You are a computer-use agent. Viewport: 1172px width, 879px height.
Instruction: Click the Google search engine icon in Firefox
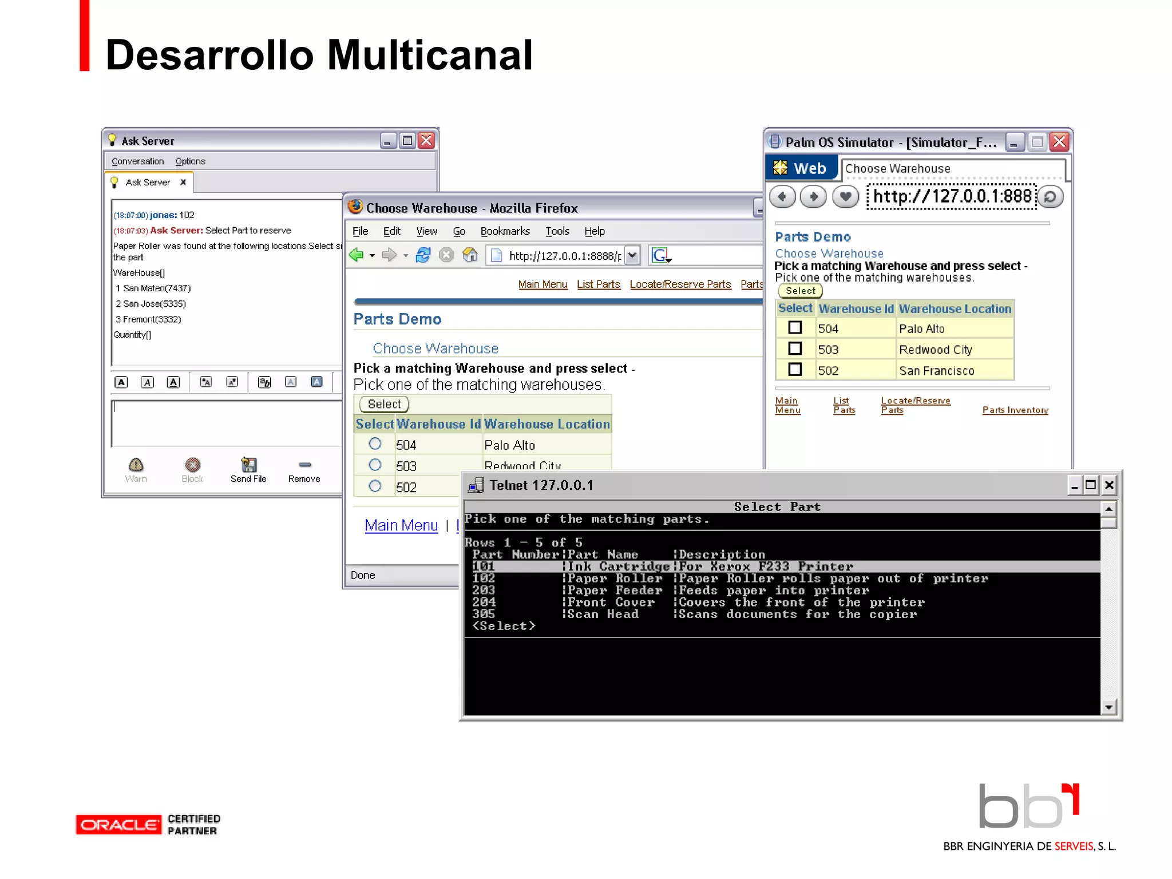[661, 255]
